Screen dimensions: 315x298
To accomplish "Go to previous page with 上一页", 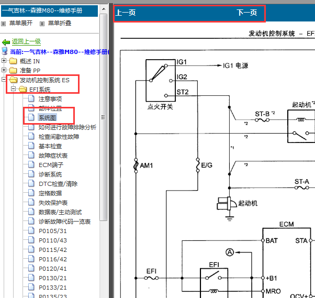I will [126, 13].
